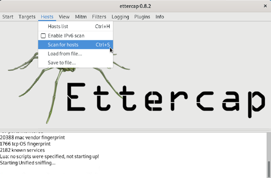Enable IPv6 scan checkbox
The image size is (271, 178).
coord(43,36)
